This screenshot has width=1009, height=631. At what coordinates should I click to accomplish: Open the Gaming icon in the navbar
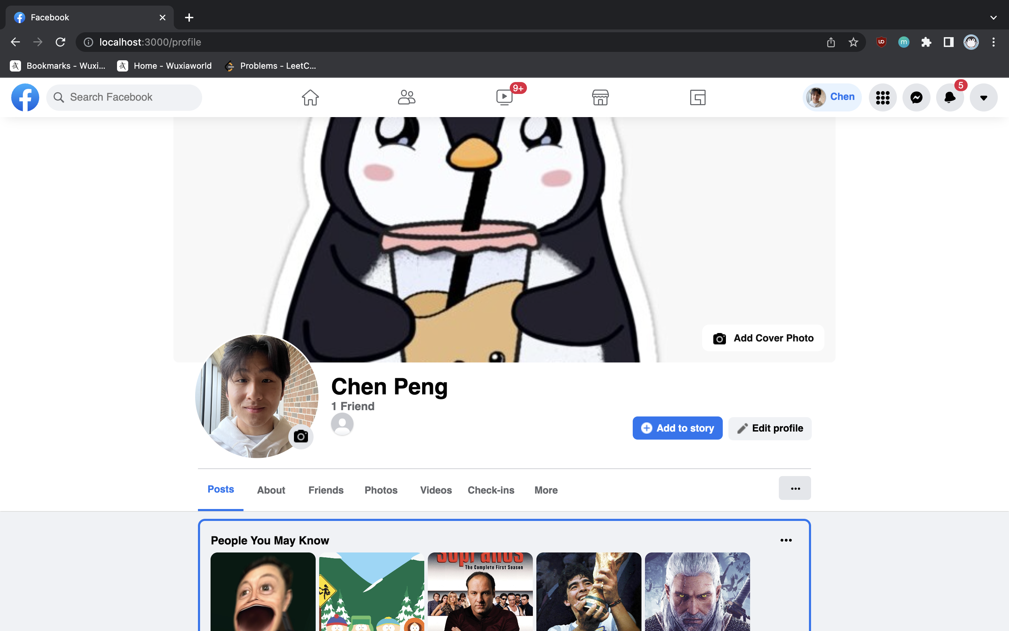698,97
